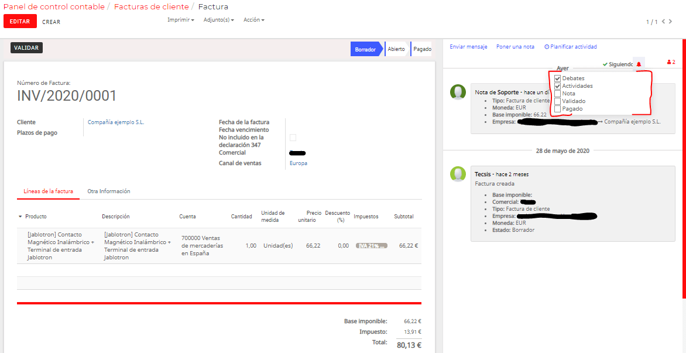
Task: Switch to Otra Información tab
Action: pos(108,191)
